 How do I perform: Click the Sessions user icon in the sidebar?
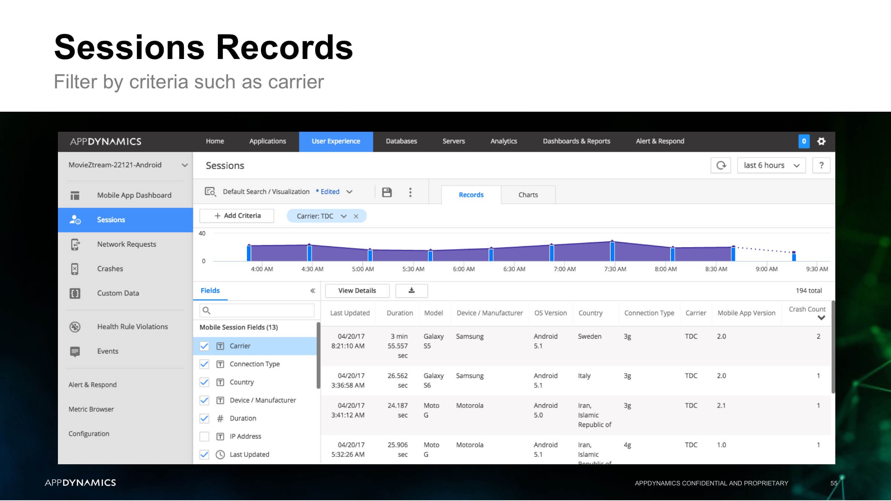coord(75,220)
